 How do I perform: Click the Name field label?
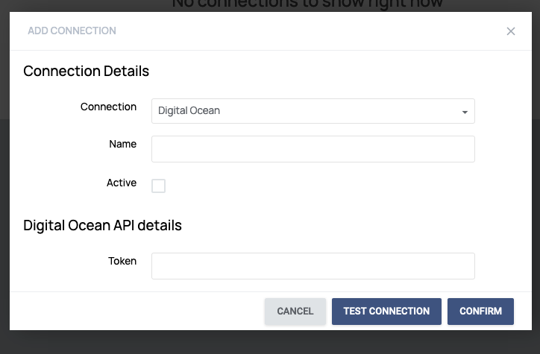[x=122, y=144]
